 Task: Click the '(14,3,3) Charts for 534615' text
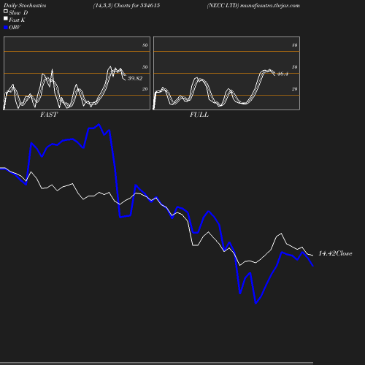[126, 6]
